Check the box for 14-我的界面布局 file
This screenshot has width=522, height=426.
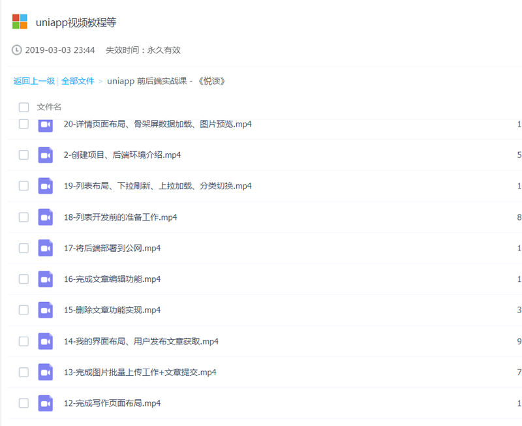[23, 341]
